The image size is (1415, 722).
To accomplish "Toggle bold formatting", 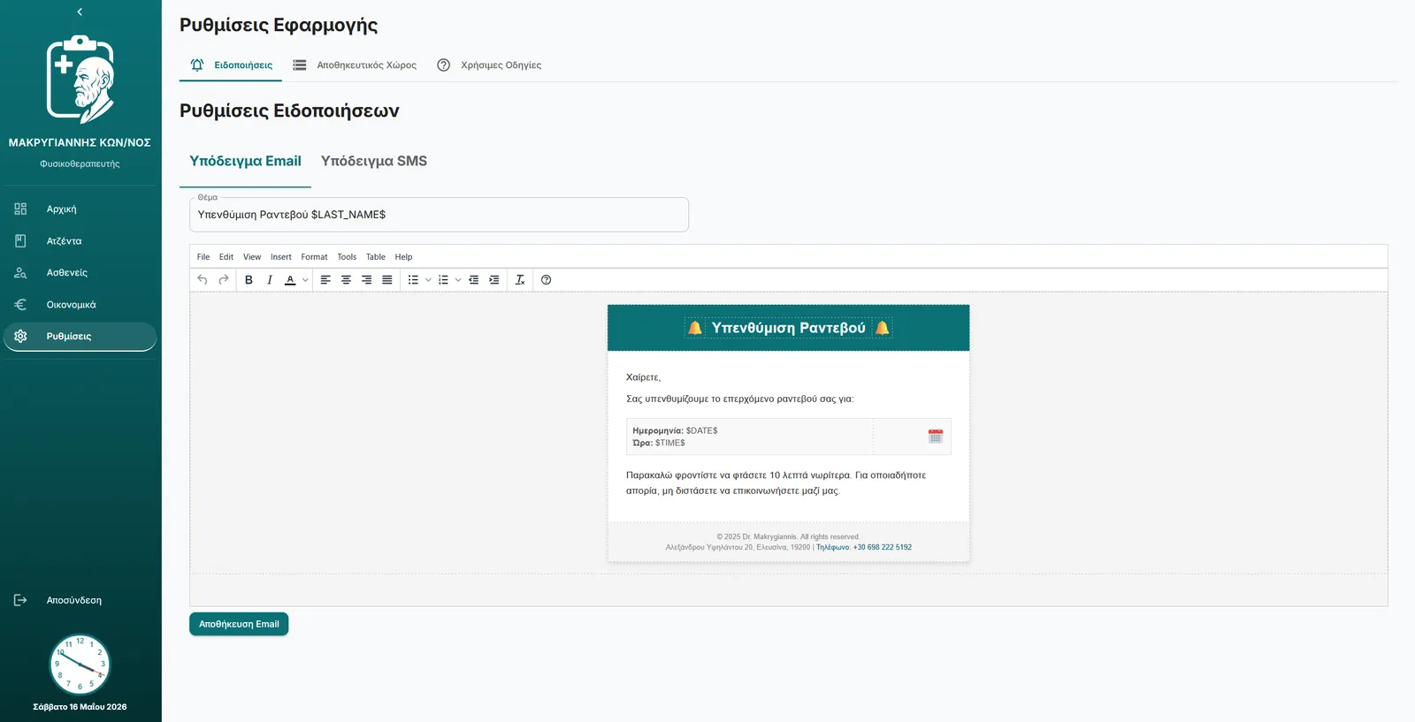I will click(249, 280).
